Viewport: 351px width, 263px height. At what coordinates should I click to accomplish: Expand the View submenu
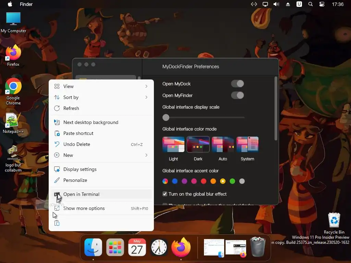coord(101,86)
